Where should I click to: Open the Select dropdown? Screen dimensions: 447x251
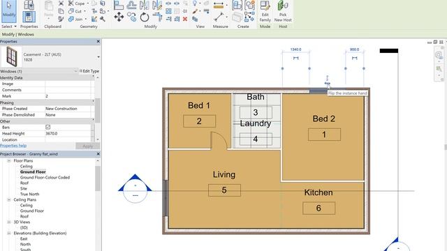click(x=9, y=26)
